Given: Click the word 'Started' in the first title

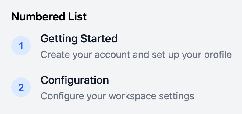Looking at the screenshot, I should (99, 39).
